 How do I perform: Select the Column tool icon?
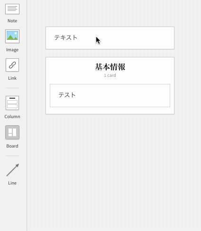coord(12,103)
